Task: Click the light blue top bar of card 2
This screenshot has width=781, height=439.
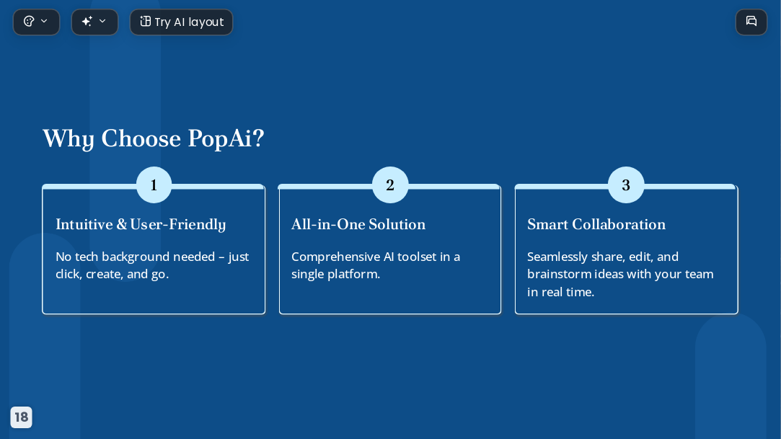Action: pyautogui.click(x=454, y=187)
